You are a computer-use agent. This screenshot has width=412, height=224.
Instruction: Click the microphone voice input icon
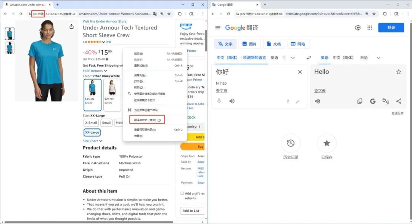pos(219,101)
